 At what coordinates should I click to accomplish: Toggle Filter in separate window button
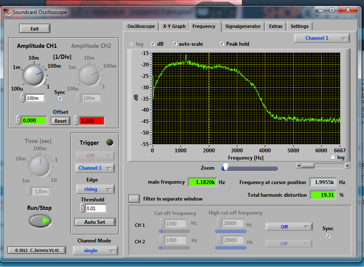pyautogui.click(x=134, y=198)
